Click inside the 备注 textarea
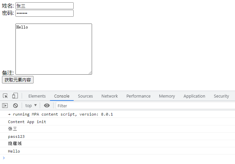The height and width of the screenshot is (164, 235). pyautogui.click(x=54, y=49)
